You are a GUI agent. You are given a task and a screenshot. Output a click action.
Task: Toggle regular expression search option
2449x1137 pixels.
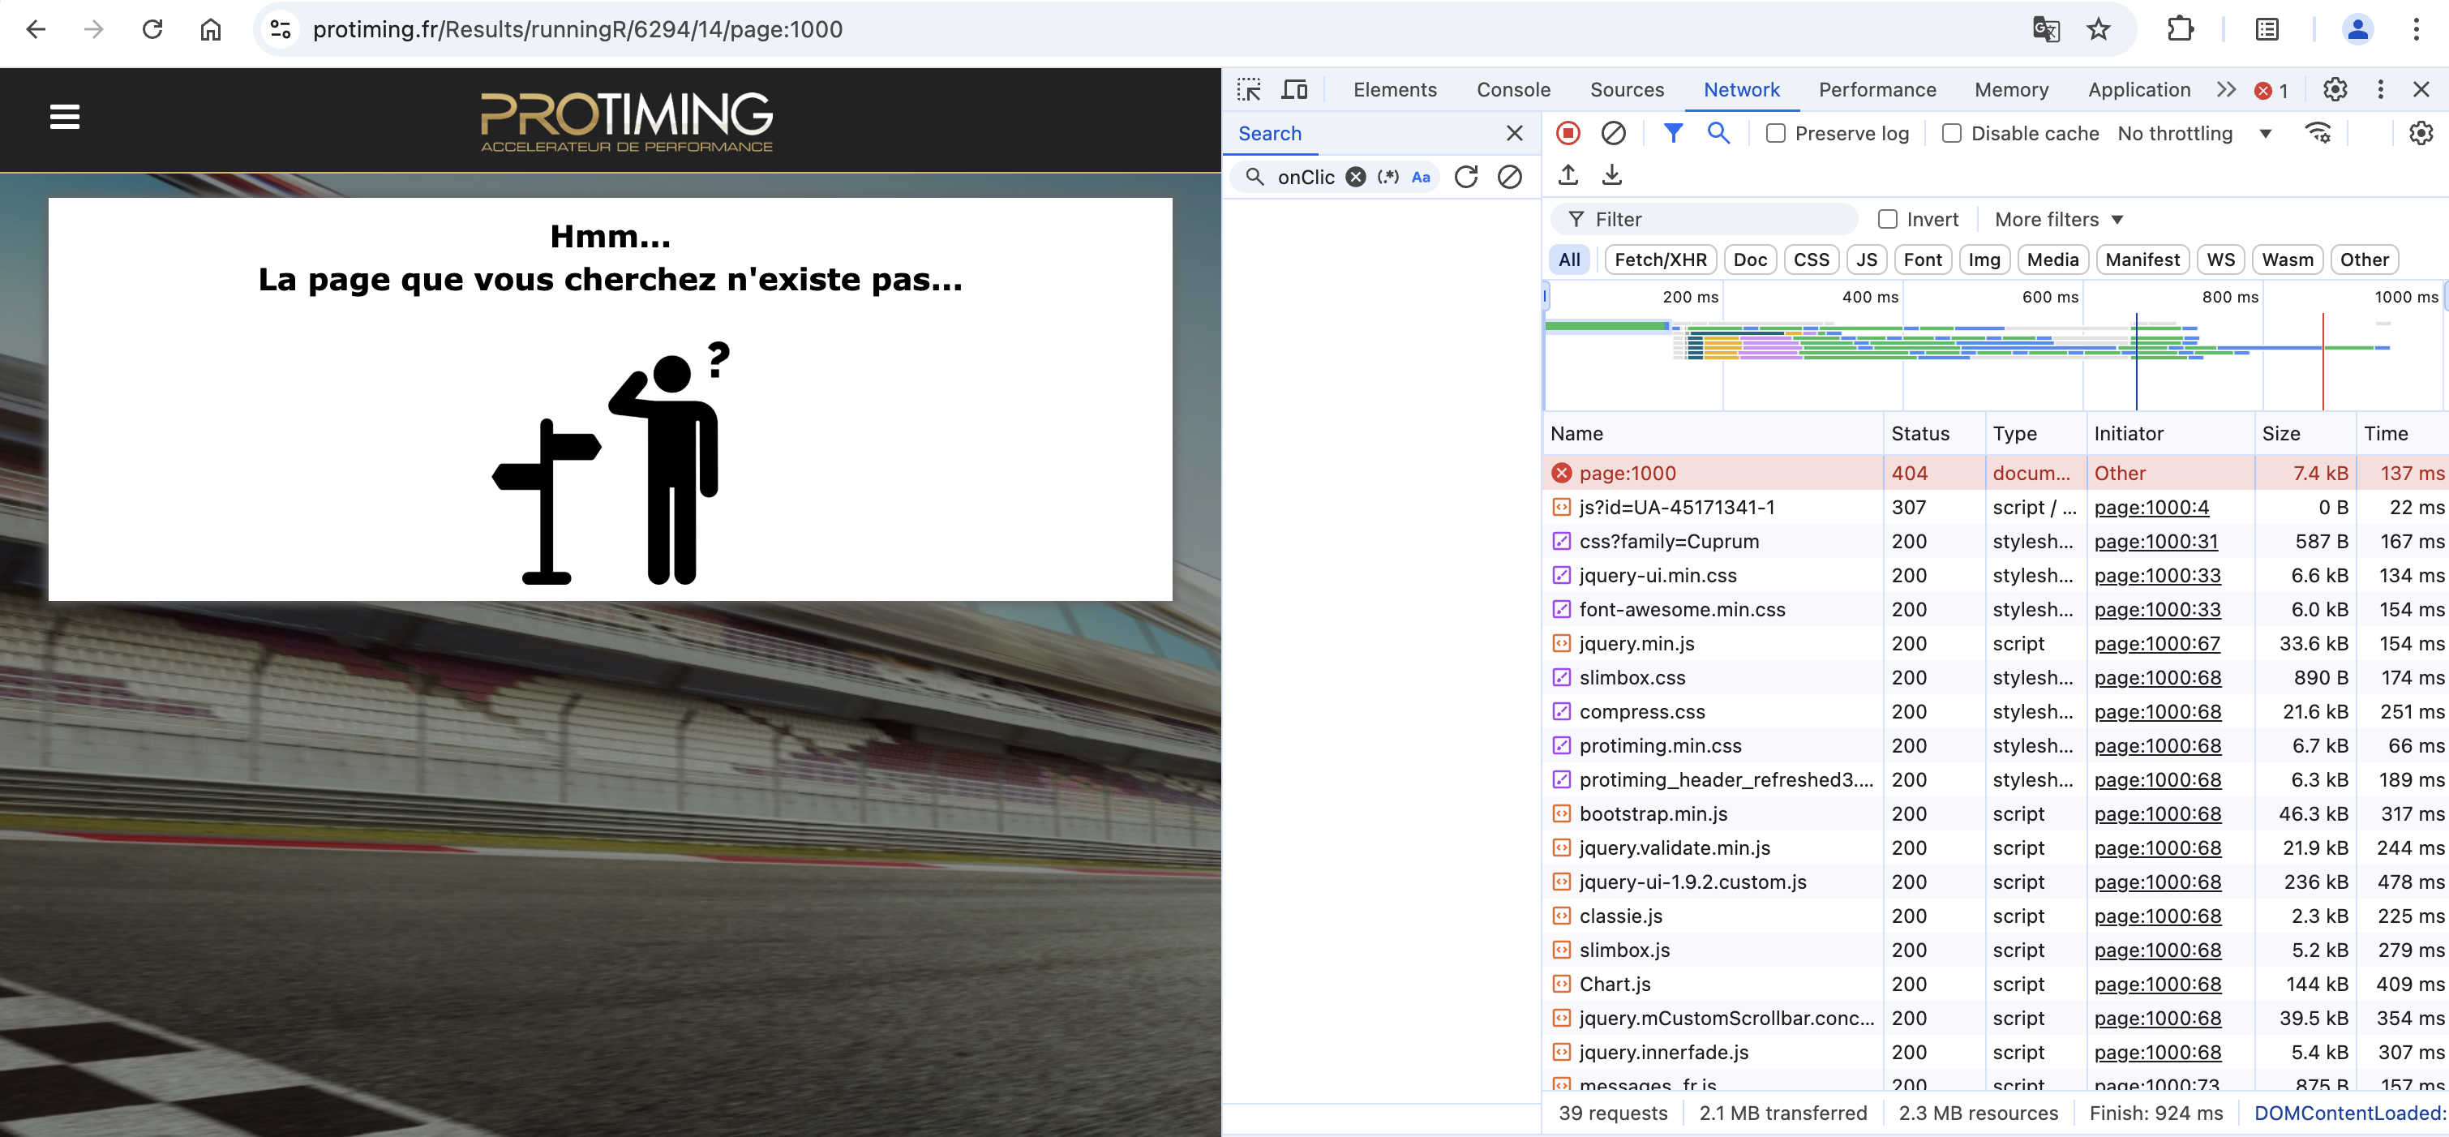pos(1388,177)
